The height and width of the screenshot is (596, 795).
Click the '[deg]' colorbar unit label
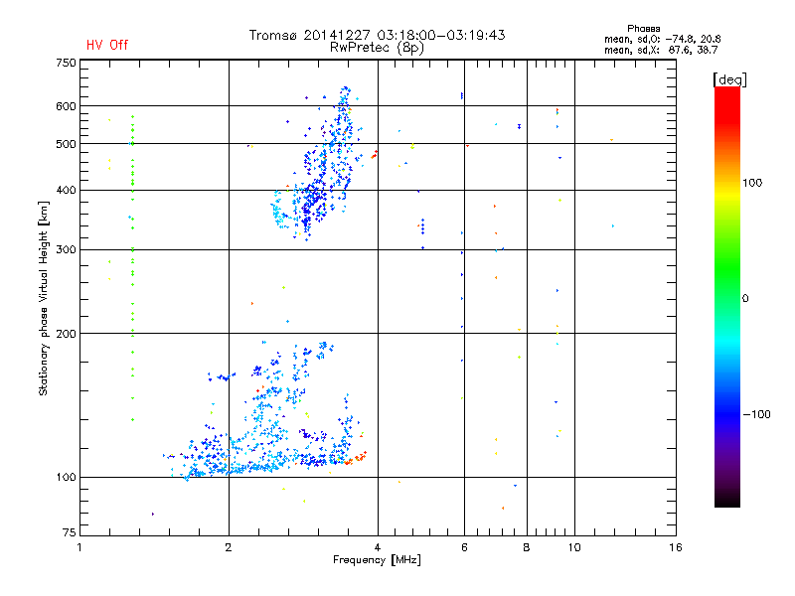729,79
